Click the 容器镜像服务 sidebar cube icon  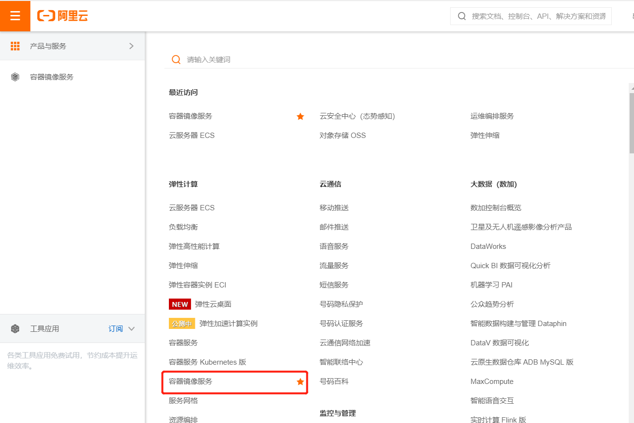pyautogui.click(x=15, y=77)
